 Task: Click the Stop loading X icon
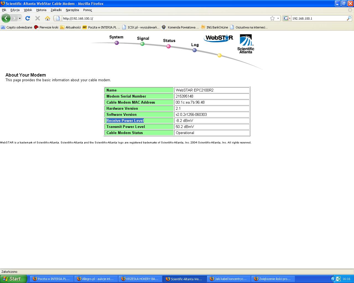[x=38, y=18]
